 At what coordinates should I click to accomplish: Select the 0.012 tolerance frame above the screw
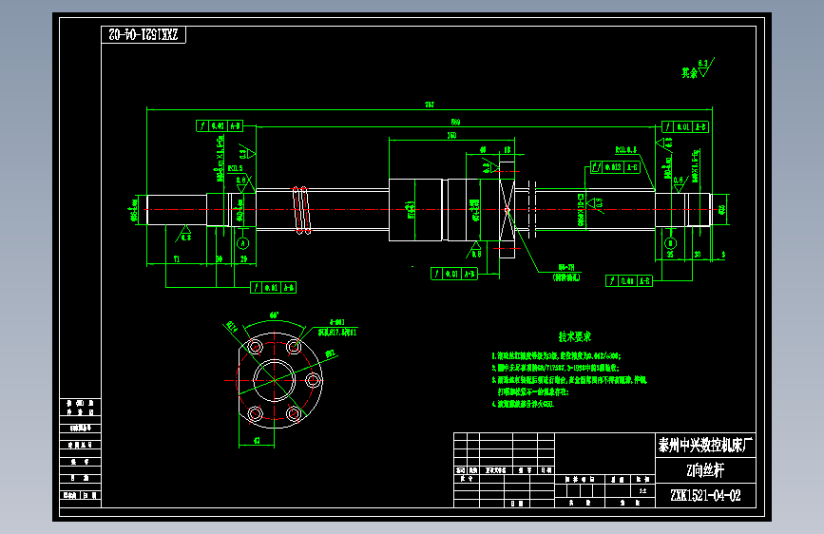click(x=615, y=167)
